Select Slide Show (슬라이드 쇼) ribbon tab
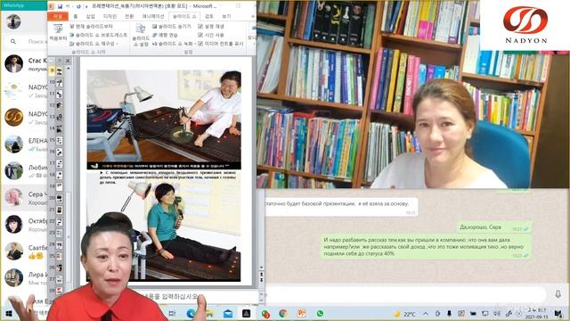The image size is (570, 321). coord(184,16)
